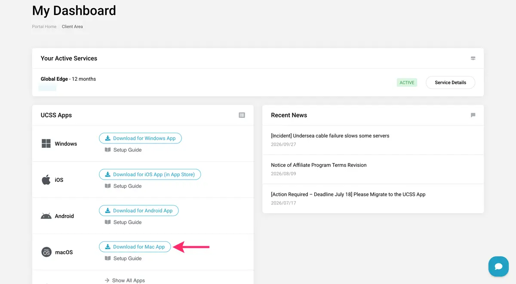Click the "Global Edge - 12 months" service text

pyautogui.click(x=68, y=79)
